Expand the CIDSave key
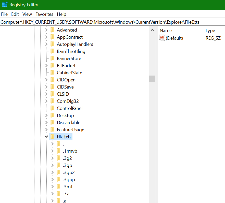This screenshot has height=203, width=225. pyautogui.click(x=46, y=87)
